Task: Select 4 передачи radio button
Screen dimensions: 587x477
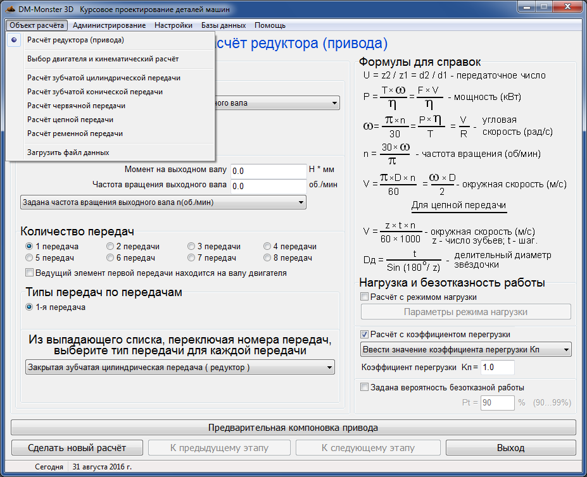Action: click(x=267, y=246)
